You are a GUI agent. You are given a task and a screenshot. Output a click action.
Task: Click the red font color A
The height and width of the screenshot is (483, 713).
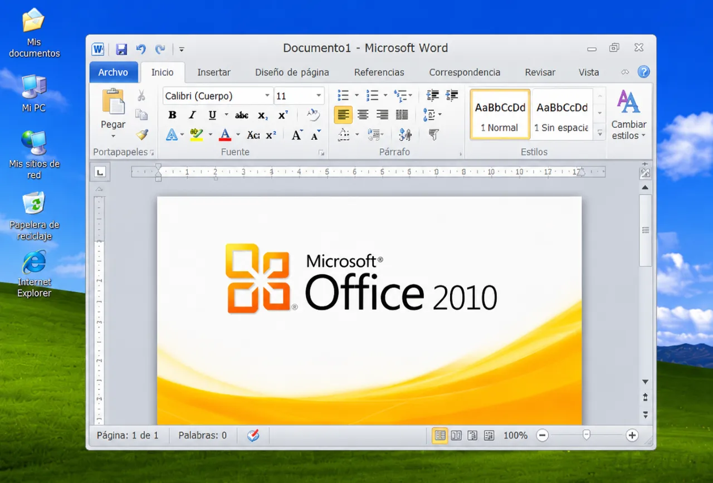coord(225,135)
